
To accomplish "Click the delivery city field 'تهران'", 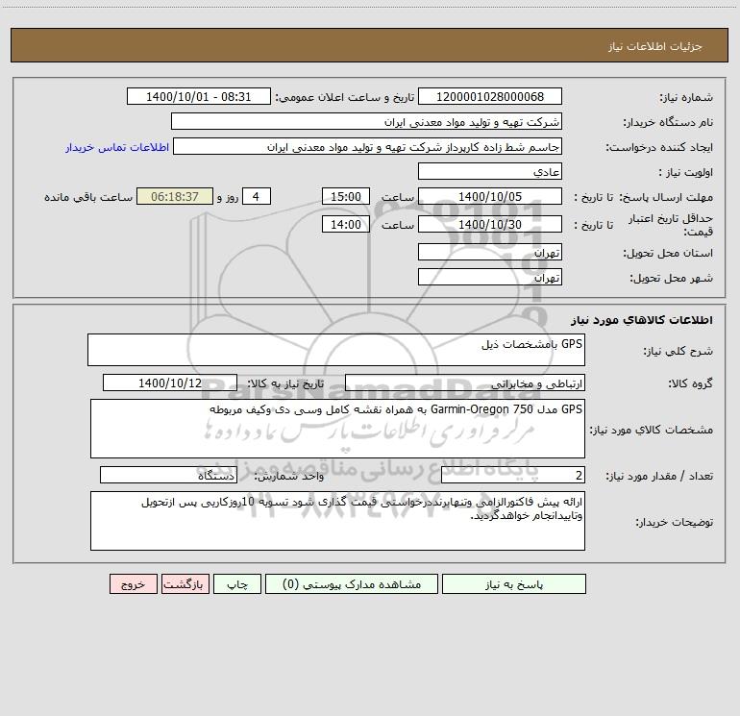I will pyautogui.click(x=490, y=277).
